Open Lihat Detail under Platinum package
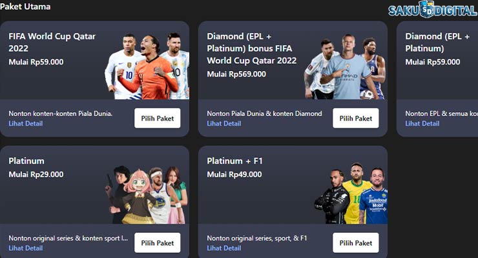The height and width of the screenshot is (258, 478). tap(26, 248)
